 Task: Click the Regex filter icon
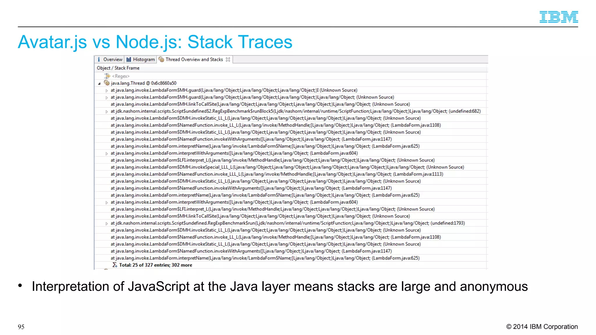tap(107, 76)
